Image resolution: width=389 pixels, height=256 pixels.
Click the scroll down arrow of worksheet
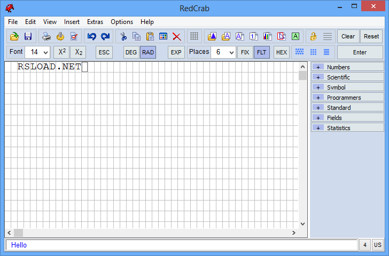tap(302, 224)
